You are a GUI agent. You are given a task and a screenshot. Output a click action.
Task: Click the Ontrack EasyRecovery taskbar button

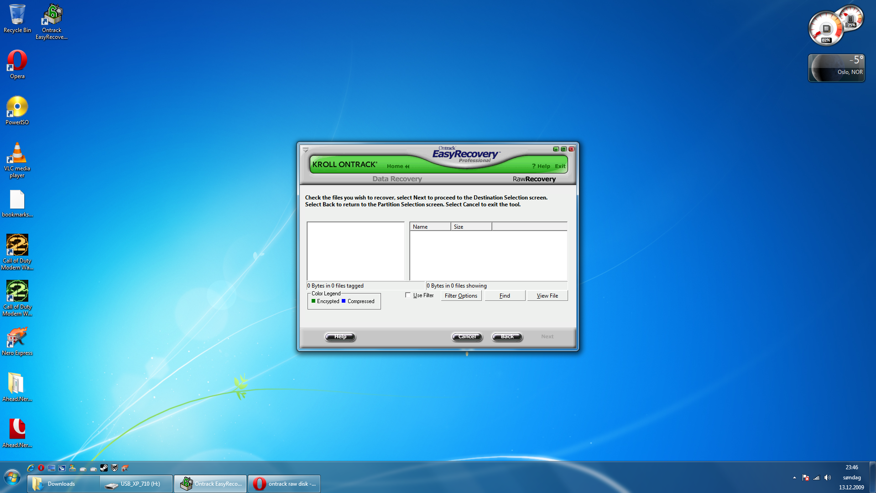click(x=210, y=484)
